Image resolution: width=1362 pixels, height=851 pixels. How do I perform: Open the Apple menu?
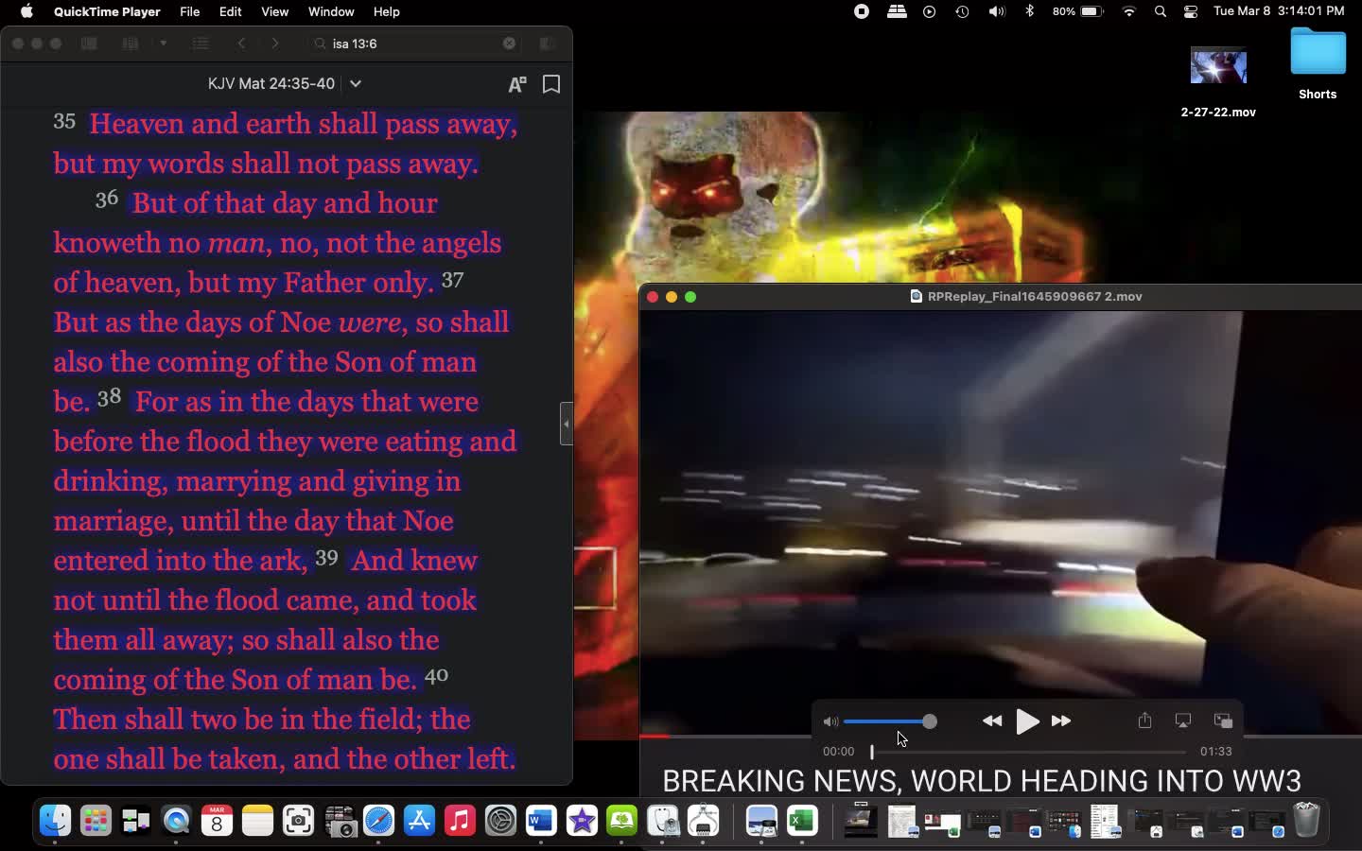[26, 11]
